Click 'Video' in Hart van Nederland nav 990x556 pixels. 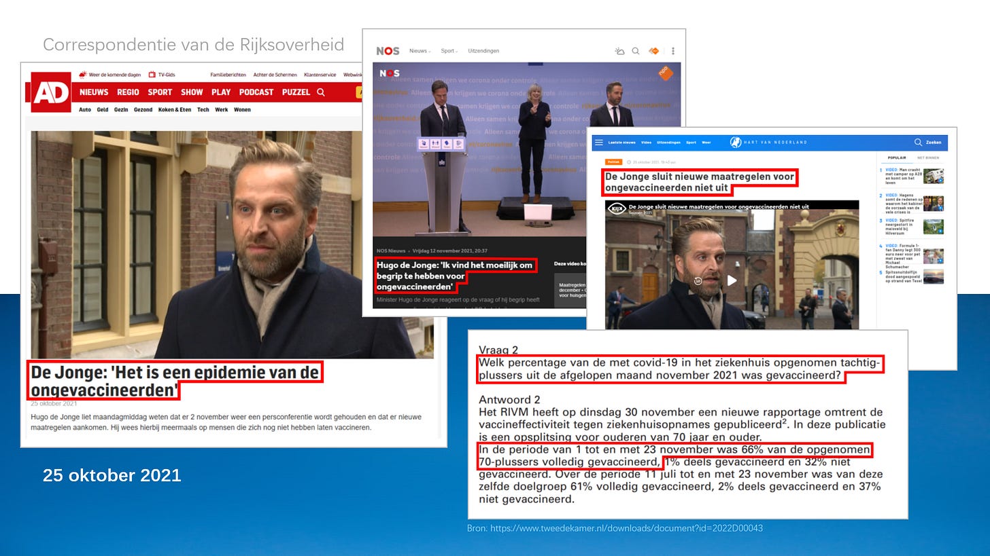pyautogui.click(x=646, y=143)
